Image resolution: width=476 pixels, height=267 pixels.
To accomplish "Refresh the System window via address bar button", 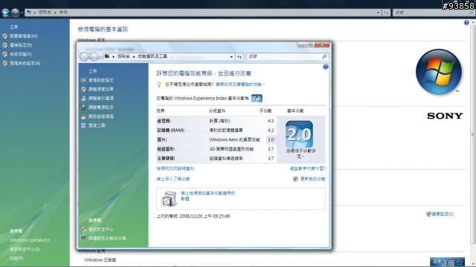I will point(386,13).
